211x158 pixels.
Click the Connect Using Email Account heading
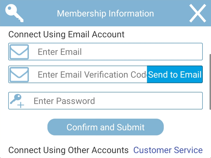point(66,34)
